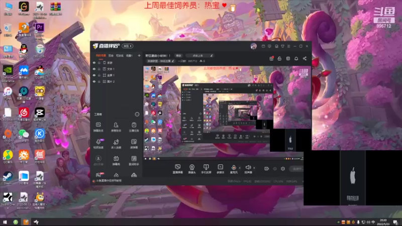Toggle lock on 文本 1 source
402x226 pixels.
[99, 69]
